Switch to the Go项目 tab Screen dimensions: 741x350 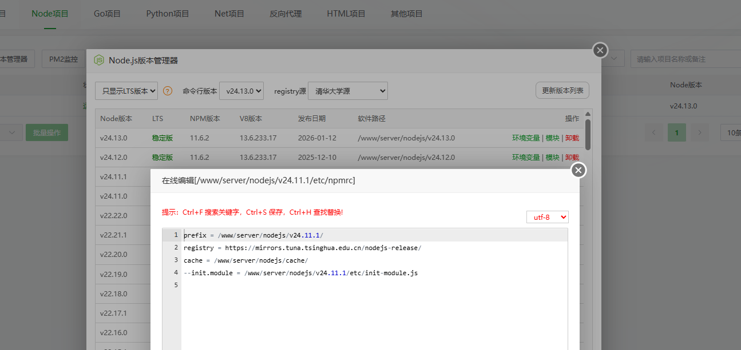coord(107,13)
